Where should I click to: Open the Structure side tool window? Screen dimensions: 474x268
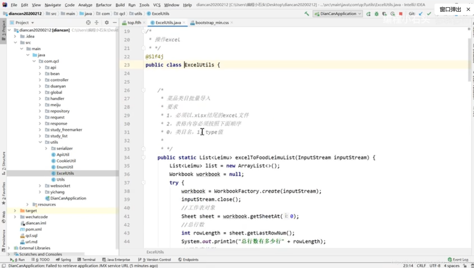click(3, 163)
